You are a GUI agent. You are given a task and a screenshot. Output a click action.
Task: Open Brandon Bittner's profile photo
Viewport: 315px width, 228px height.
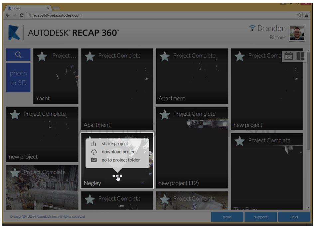297,33
